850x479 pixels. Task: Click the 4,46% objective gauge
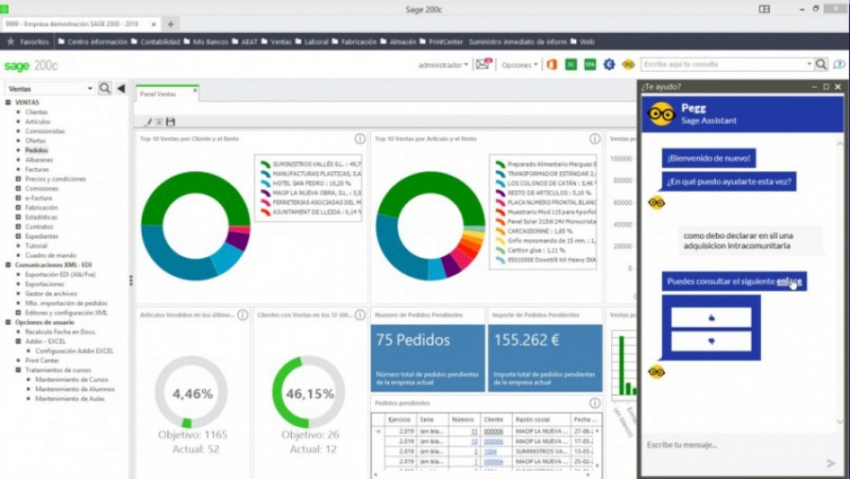pos(192,392)
